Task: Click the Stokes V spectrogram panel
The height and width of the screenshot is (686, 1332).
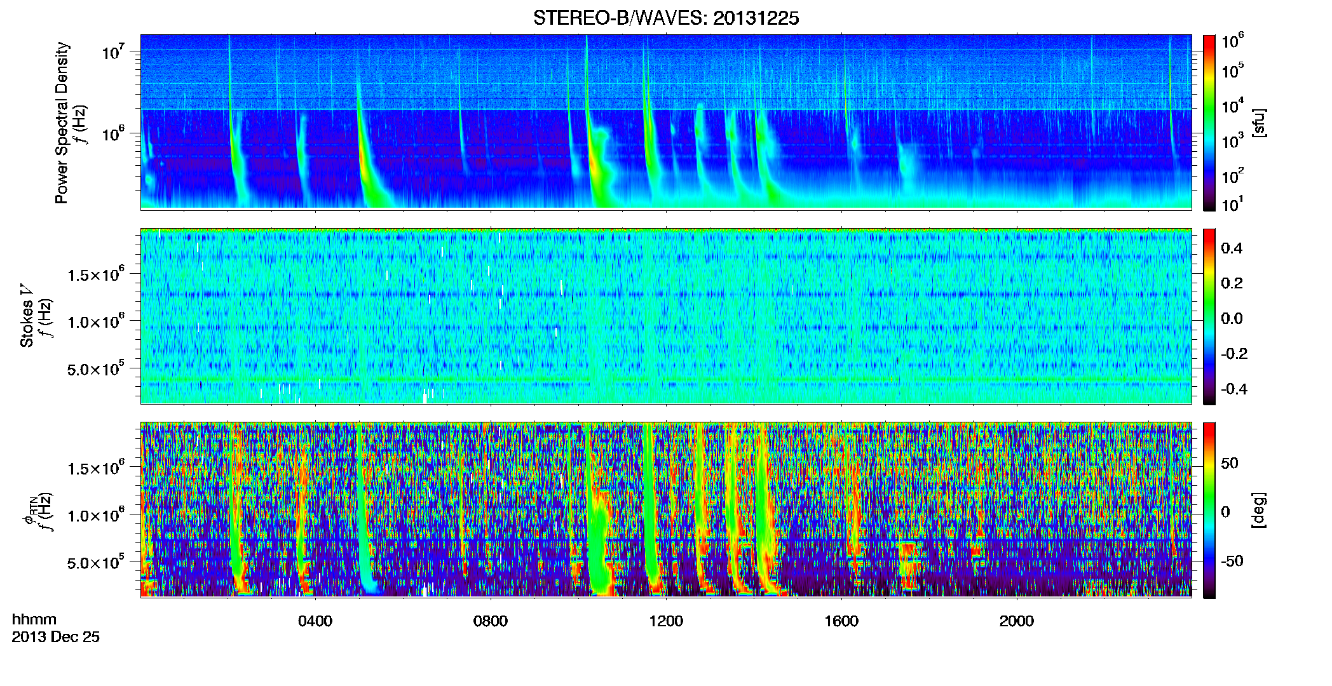Action: tap(666, 316)
